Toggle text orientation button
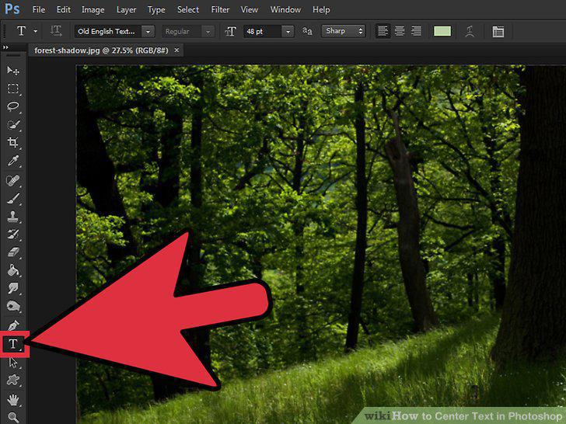Viewport: 566px width, 424px height. [56, 31]
